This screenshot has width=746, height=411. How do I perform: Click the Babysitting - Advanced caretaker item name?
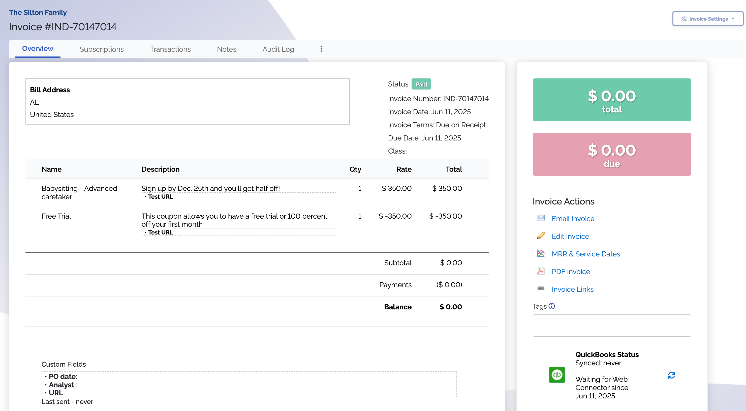(79, 192)
